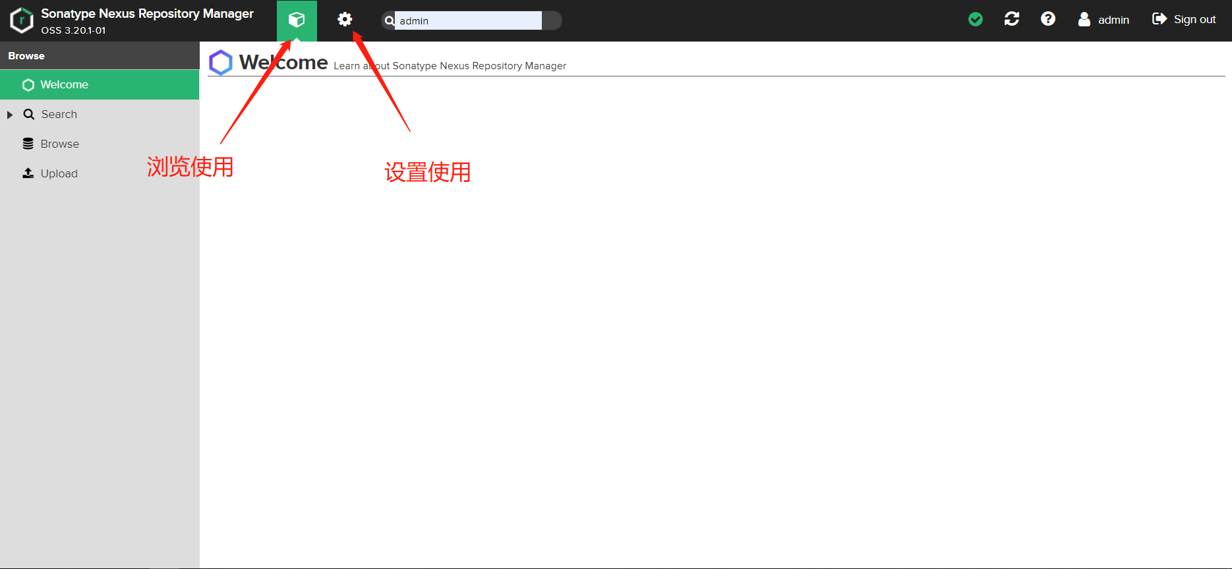Expand the Search tree node arrow
Viewport: 1232px width, 569px height.
[x=10, y=115]
